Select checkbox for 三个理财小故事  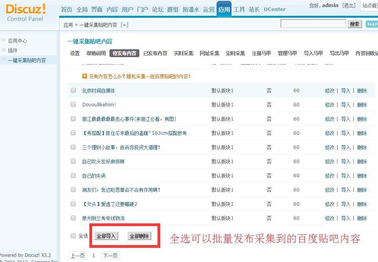[73, 147]
